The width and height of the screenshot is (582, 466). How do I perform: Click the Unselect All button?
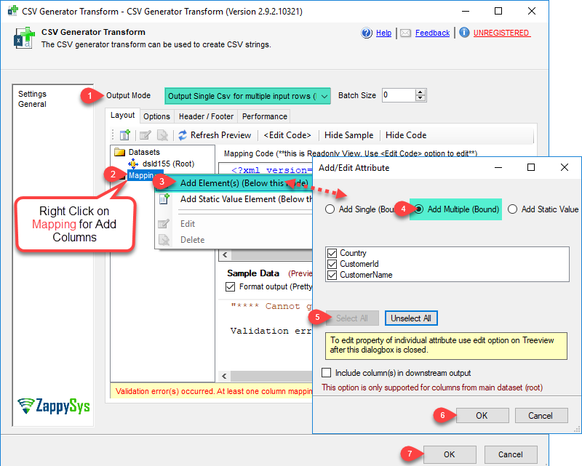pyautogui.click(x=411, y=318)
